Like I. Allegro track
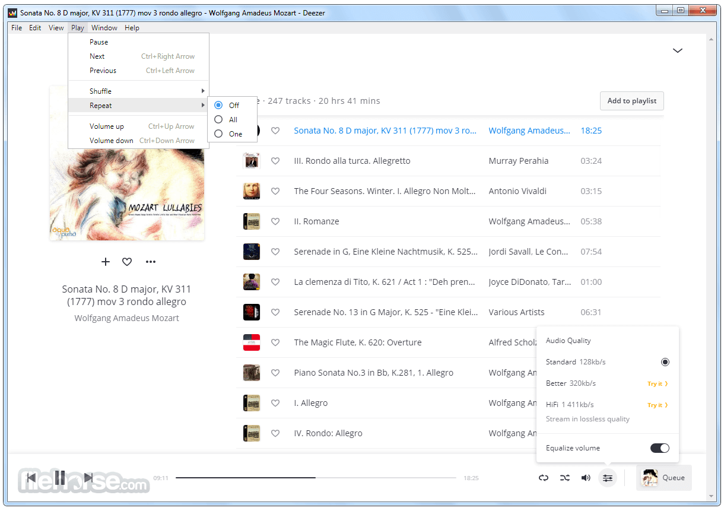724x511 pixels. coord(275,403)
